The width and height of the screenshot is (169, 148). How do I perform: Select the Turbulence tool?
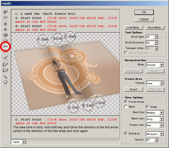click(5, 17)
